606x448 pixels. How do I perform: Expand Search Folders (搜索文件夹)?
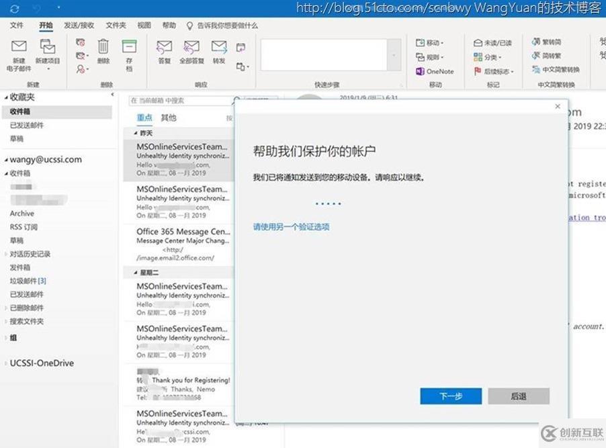click(6, 321)
